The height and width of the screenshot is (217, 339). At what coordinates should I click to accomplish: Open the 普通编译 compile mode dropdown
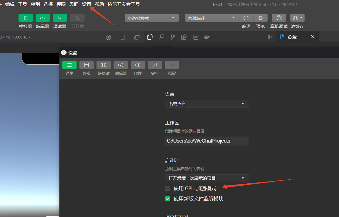[x=212, y=18]
